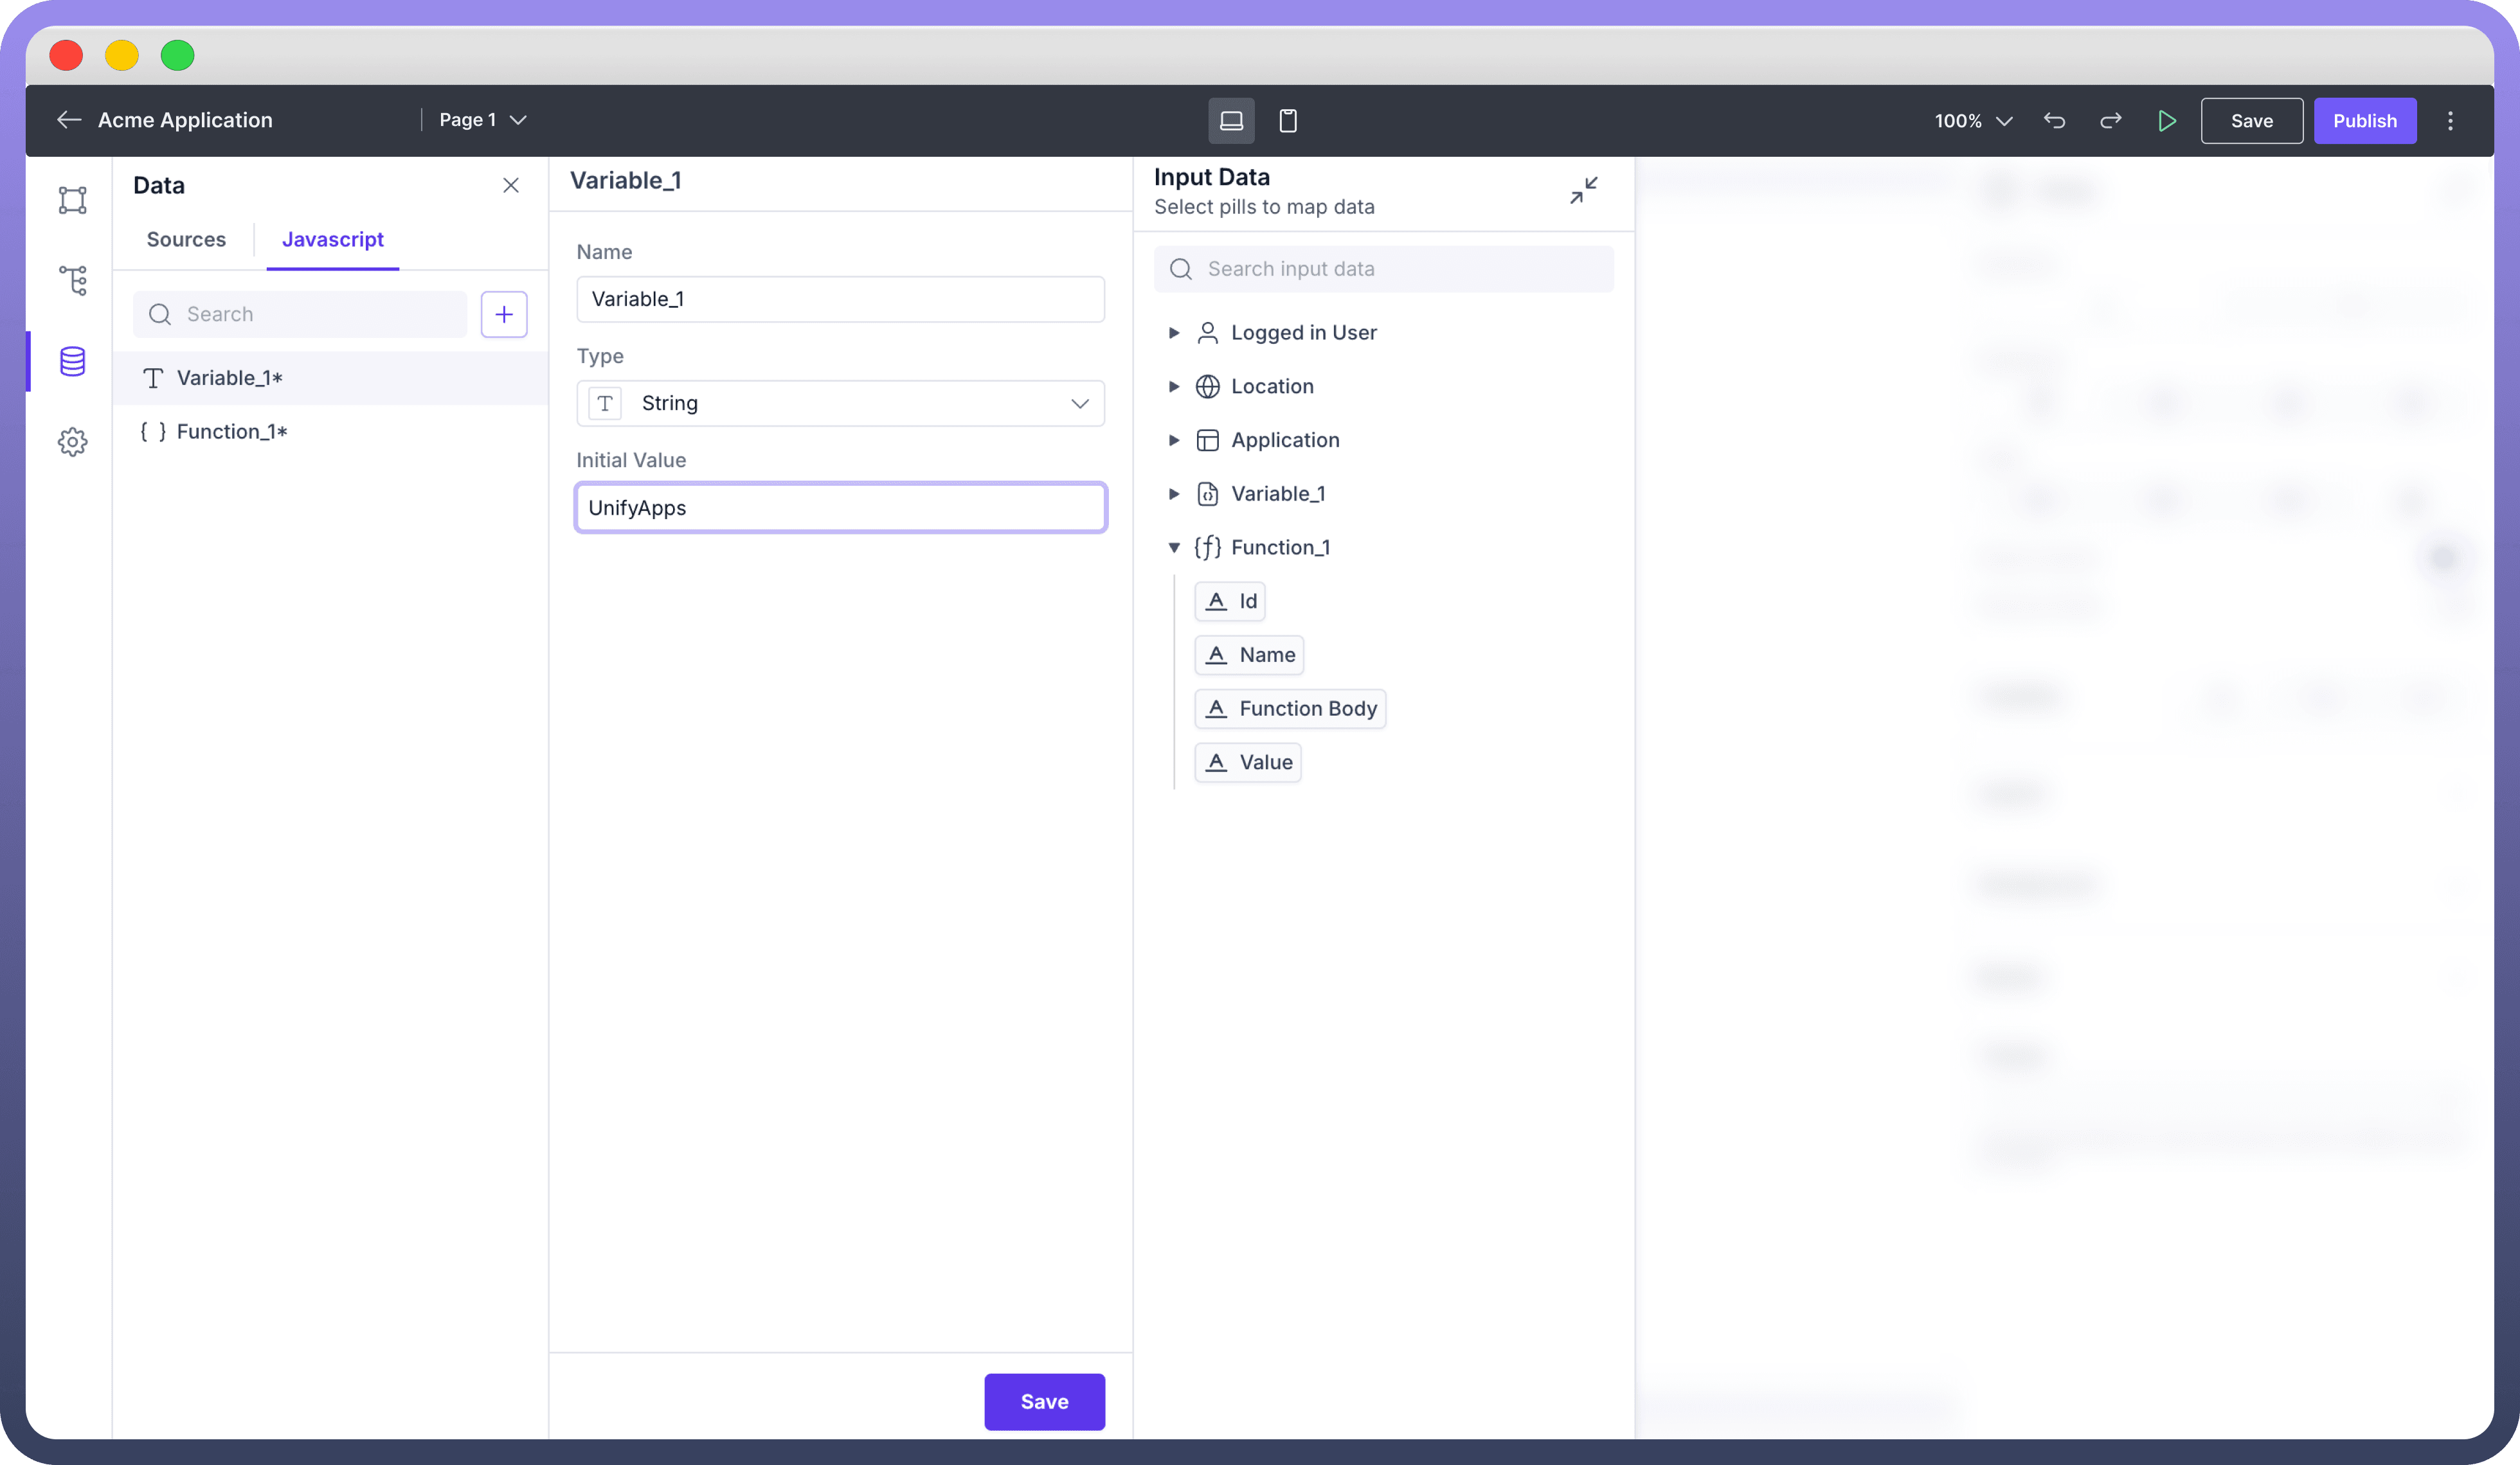Click Save at bottom of variable form

pos(1044,1401)
